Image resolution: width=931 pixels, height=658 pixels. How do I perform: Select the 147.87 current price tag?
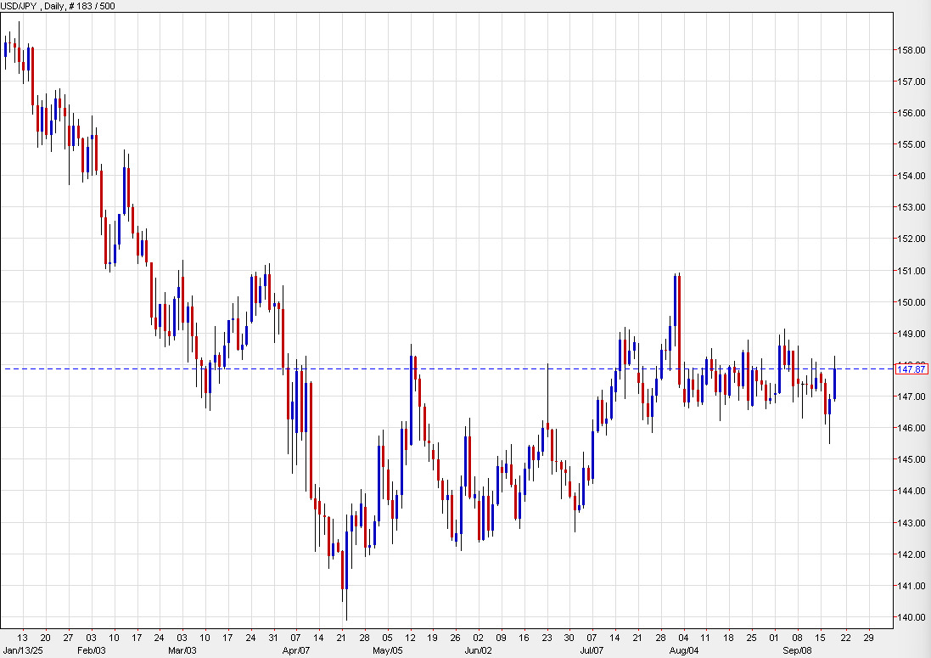[x=912, y=369]
